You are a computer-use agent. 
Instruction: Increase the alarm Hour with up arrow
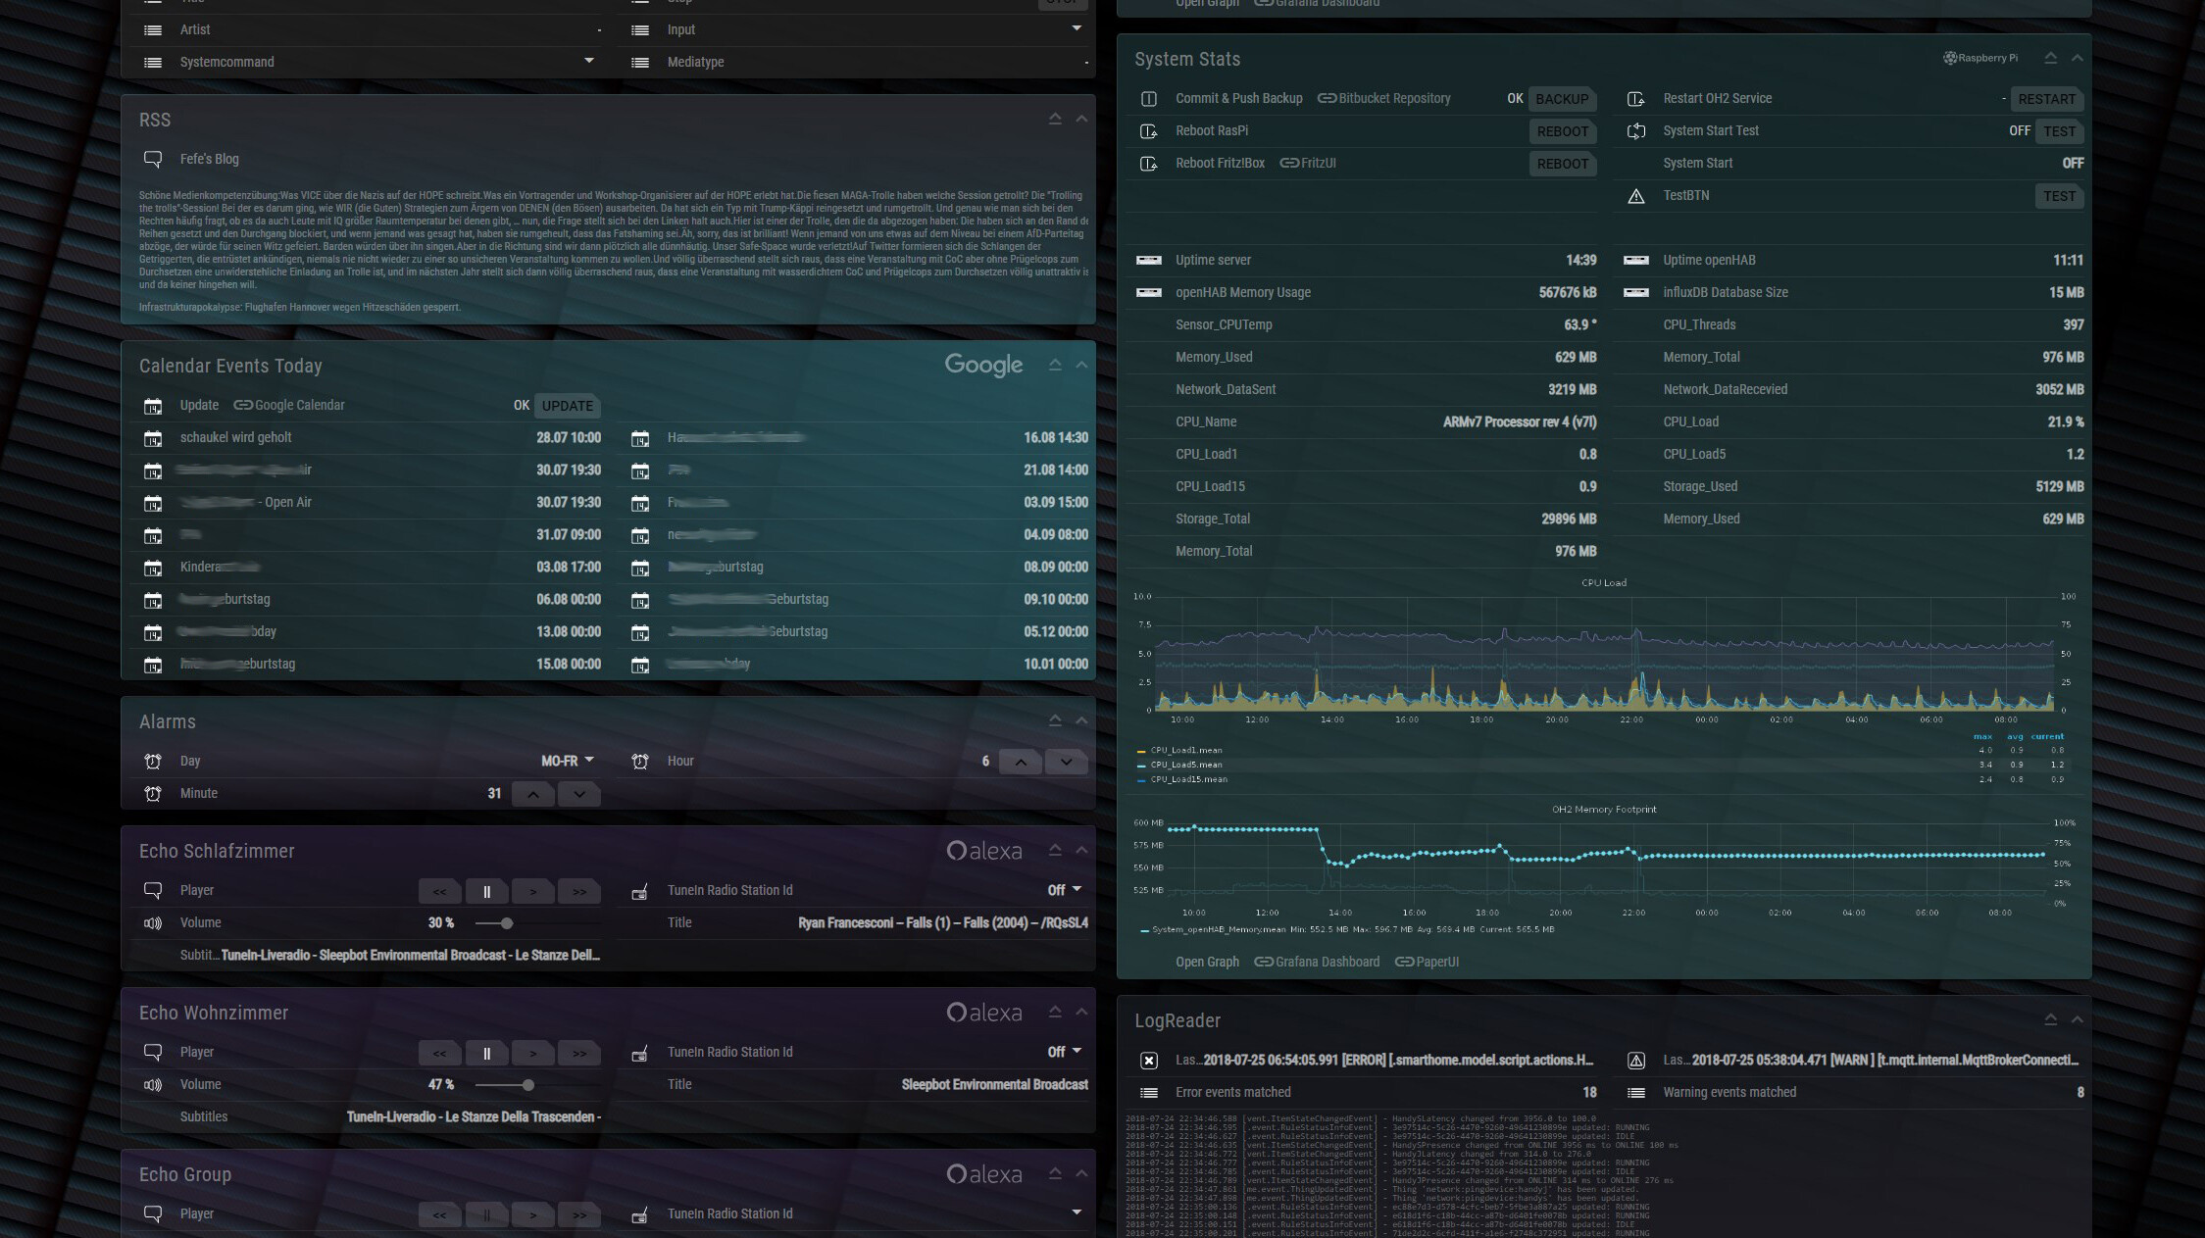(x=1020, y=762)
